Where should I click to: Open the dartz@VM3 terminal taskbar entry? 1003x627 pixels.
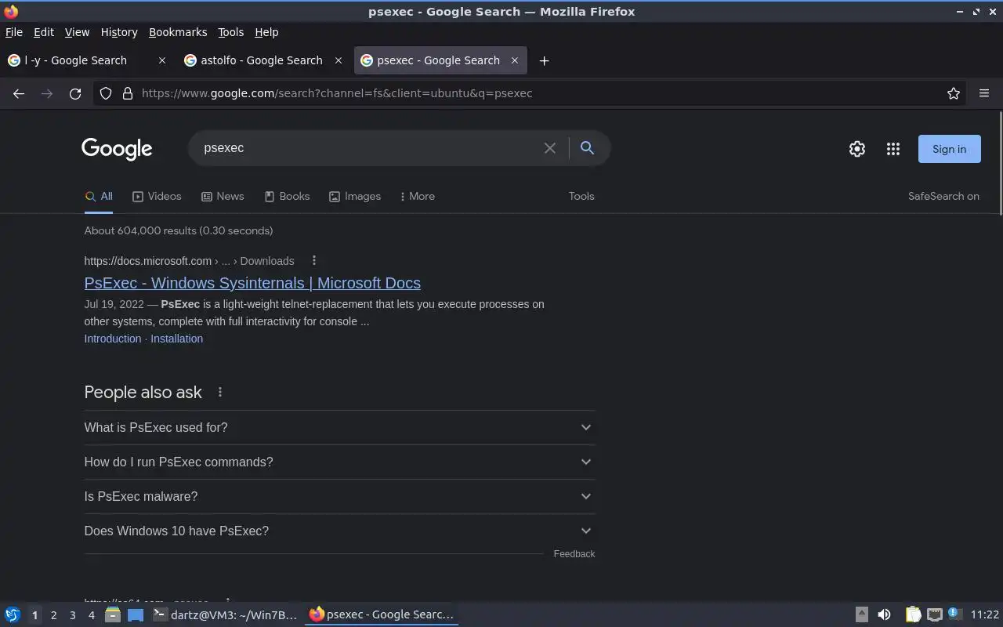(226, 614)
